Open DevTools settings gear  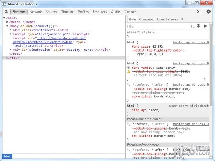(209, 12)
